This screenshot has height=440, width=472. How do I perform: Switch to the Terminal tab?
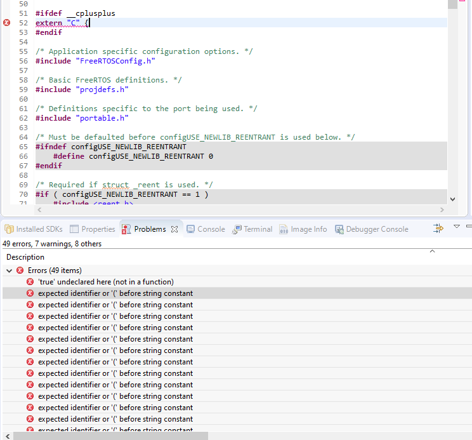coord(252,229)
